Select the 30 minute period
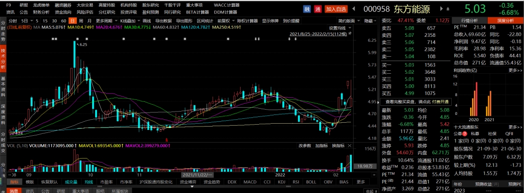 click(54, 21)
